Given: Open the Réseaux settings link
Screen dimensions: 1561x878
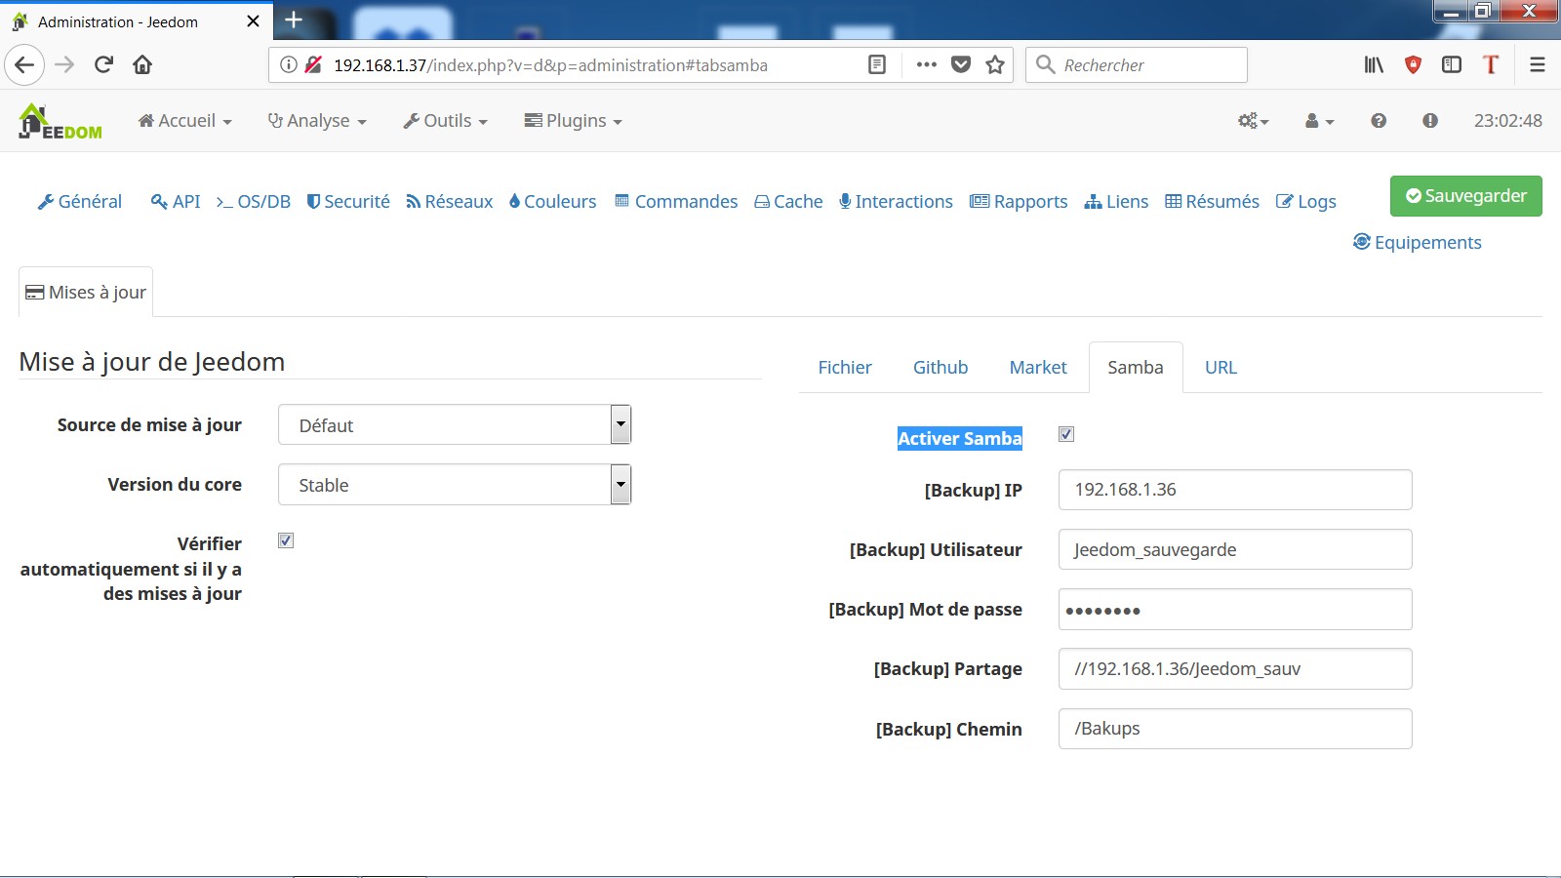Looking at the screenshot, I should (450, 202).
